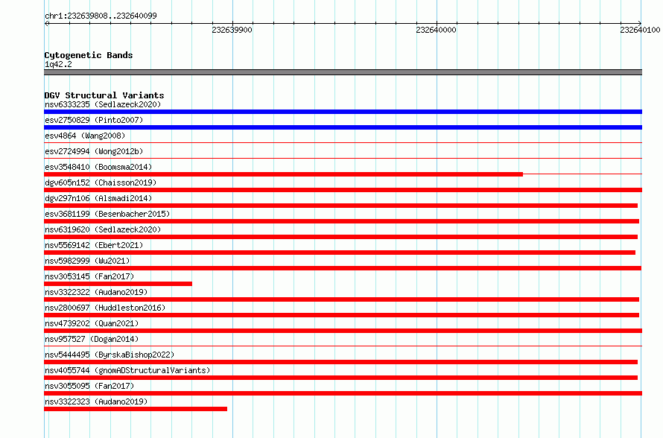Select the red bar under esv3681199
Image resolution: width=663 pixels, height=438 pixels.
[x=342, y=221]
